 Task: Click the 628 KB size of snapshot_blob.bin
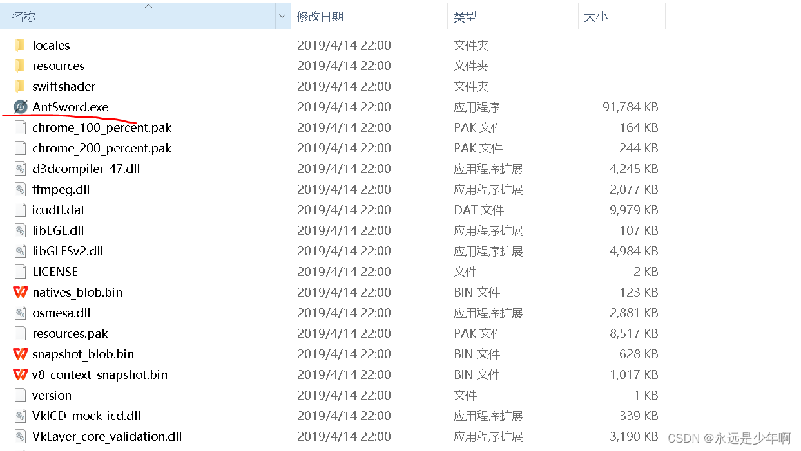coord(639,354)
